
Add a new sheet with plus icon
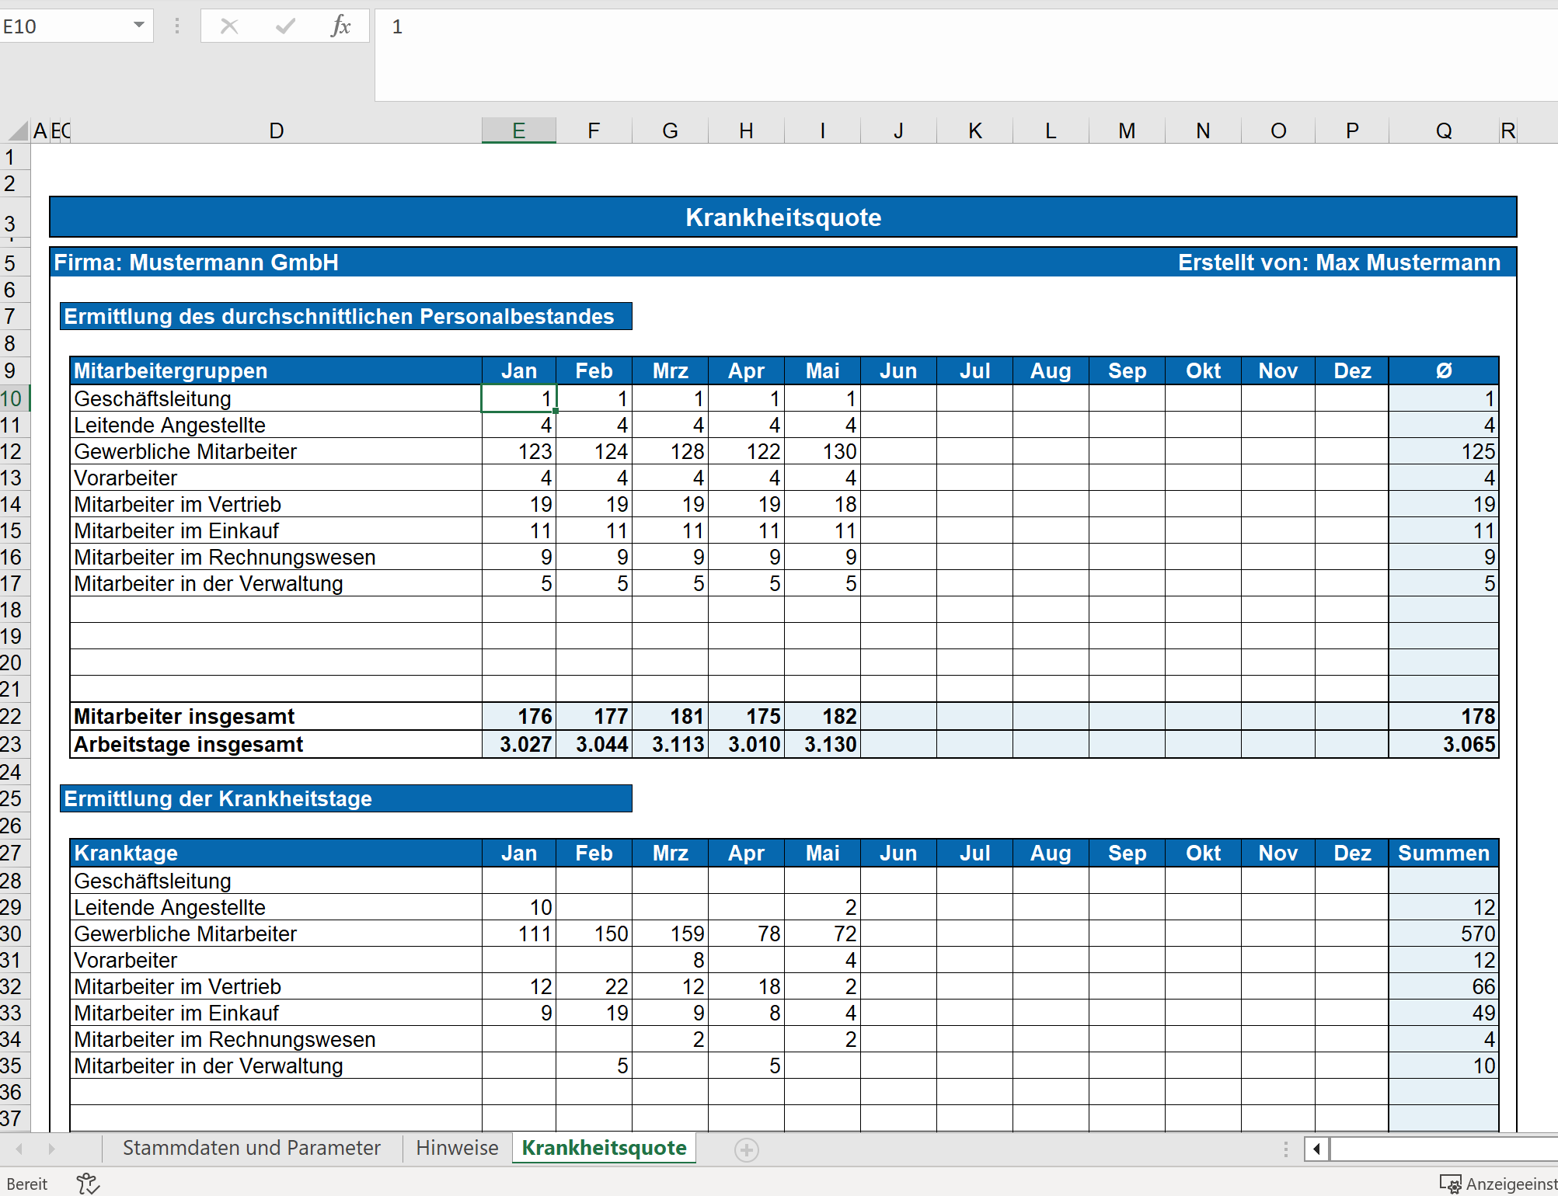[746, 1149]
